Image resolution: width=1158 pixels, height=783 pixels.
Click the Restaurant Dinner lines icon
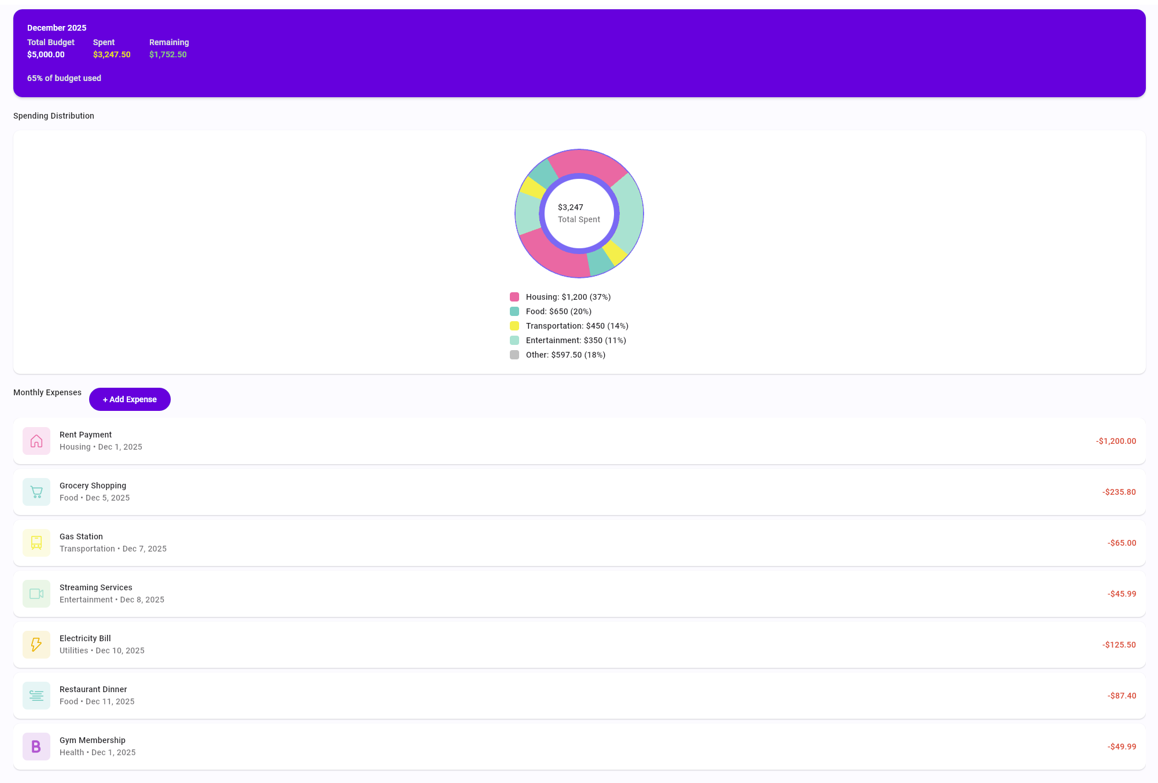[36, 696]
